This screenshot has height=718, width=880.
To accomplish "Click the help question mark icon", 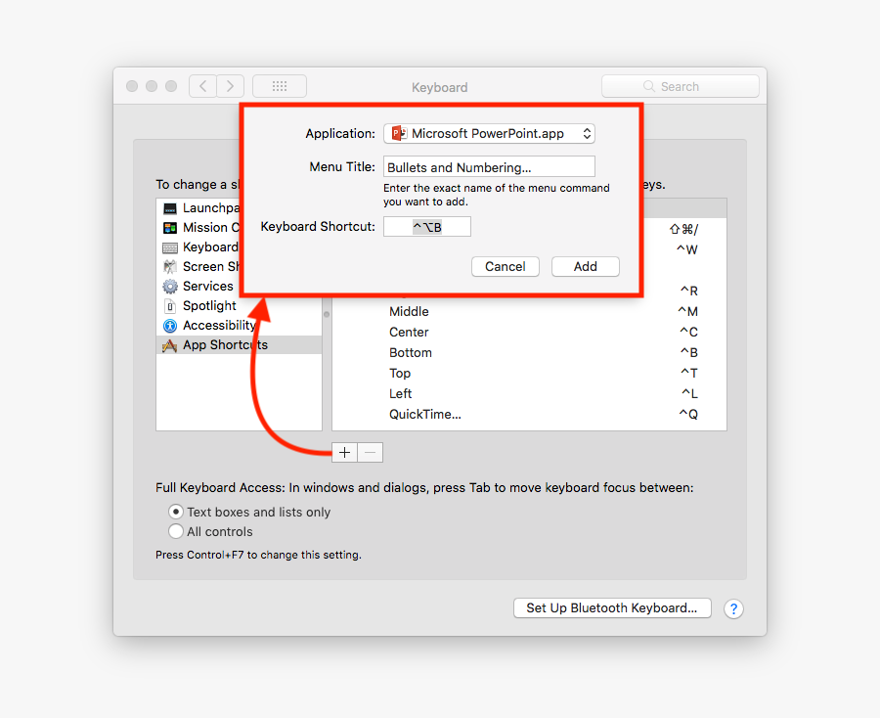I will (x=733, y=608).
